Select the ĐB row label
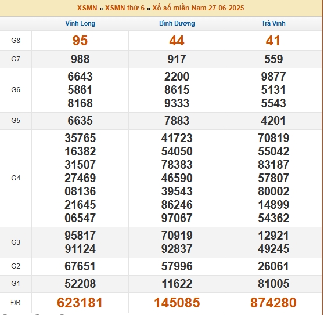324x315 pixels. coord(16,303)
